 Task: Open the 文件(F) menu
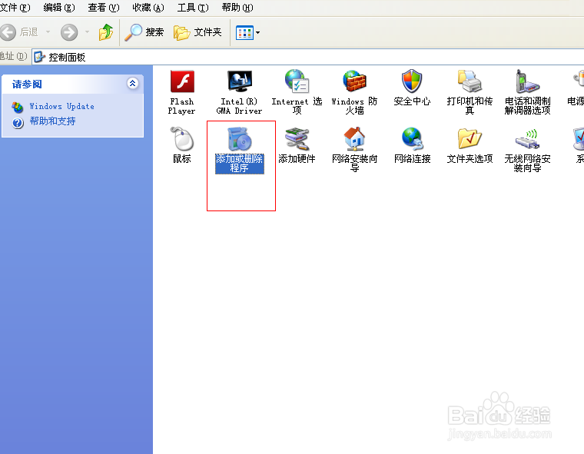15,8
